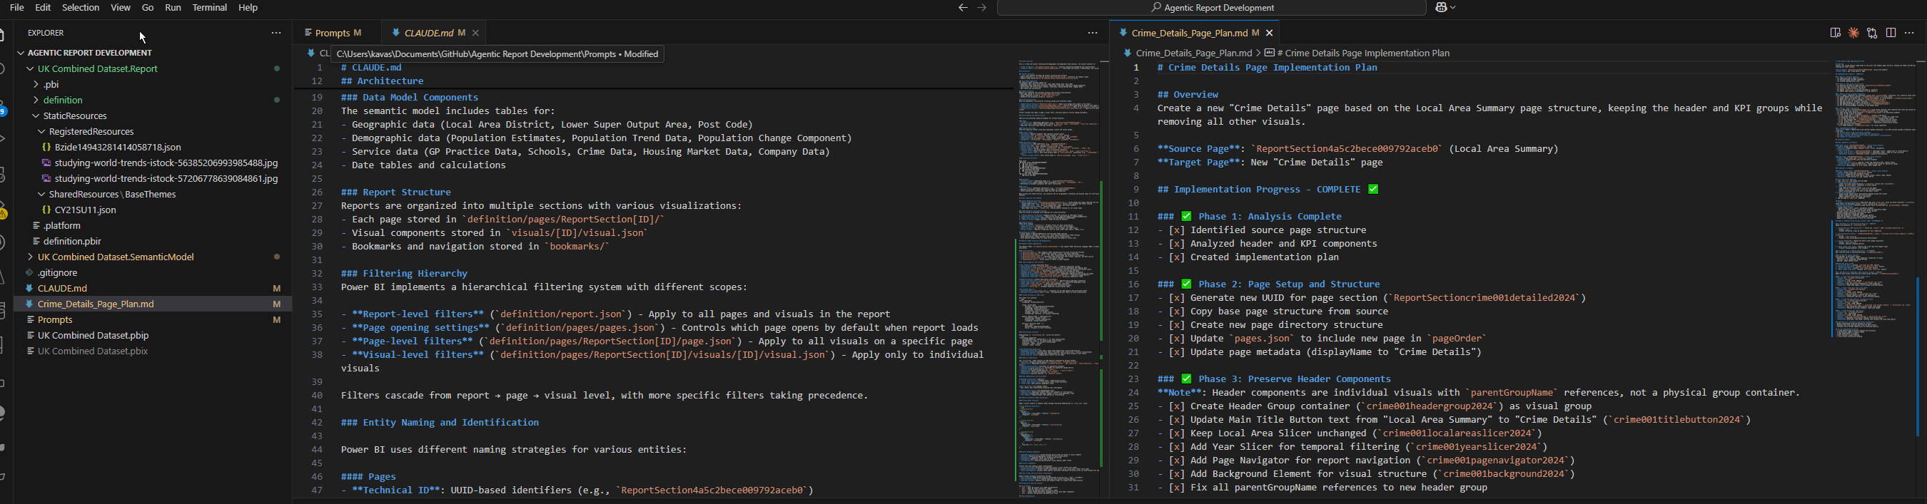Viewport: 1927px width, 504px height.
Task: Click the git icon of .gitignore
Action: 29,272
